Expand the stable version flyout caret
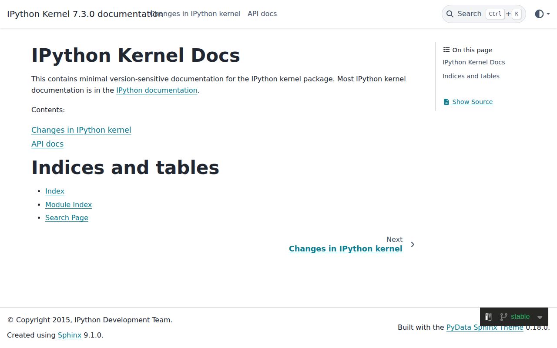This screenshot has height=348, width=557. (540, 317)
